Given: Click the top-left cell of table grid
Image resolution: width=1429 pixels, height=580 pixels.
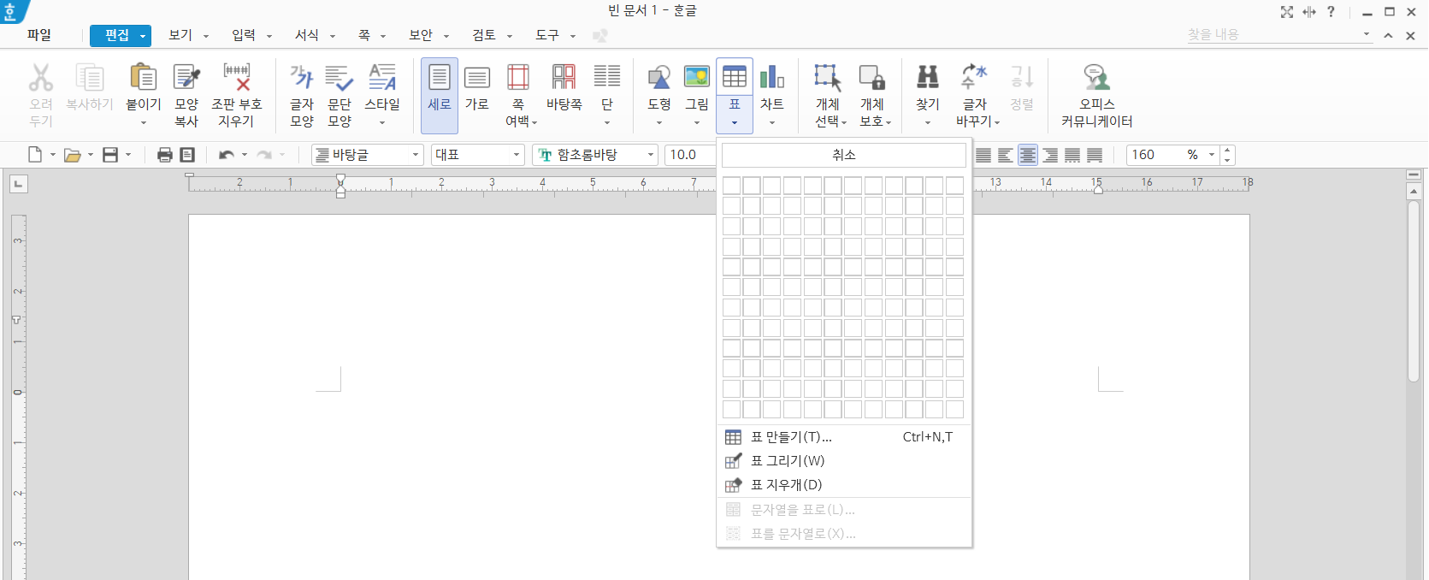Looking at the screenshot, I should 732,186.
